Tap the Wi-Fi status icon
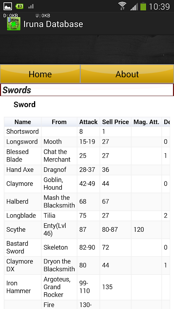This screenshot has height=309, width=174. pos(122,6)
